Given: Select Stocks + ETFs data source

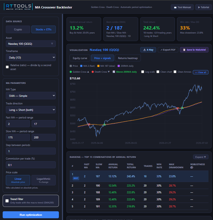Looking at the screenshot, I should 44,30.
